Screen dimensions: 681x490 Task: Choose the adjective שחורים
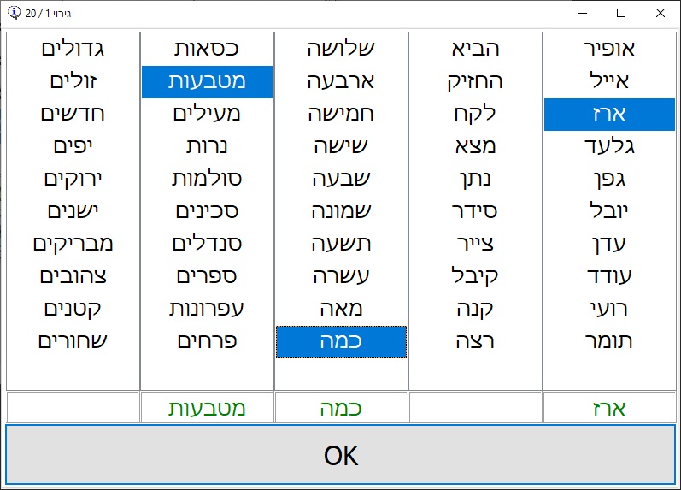point(73,341)
